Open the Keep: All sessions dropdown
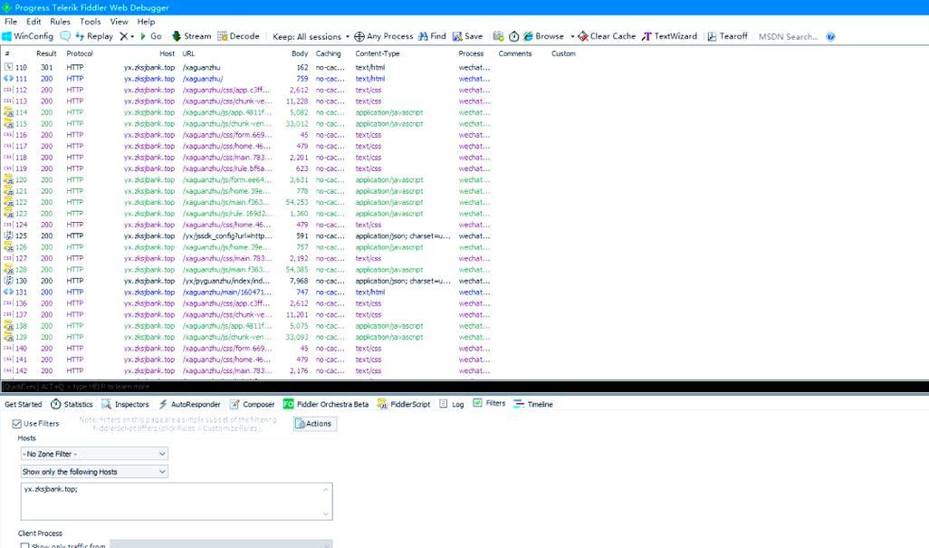 [x=311, y=36]
